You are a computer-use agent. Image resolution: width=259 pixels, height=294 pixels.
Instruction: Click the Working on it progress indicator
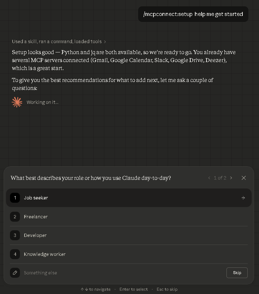(43, 102)
